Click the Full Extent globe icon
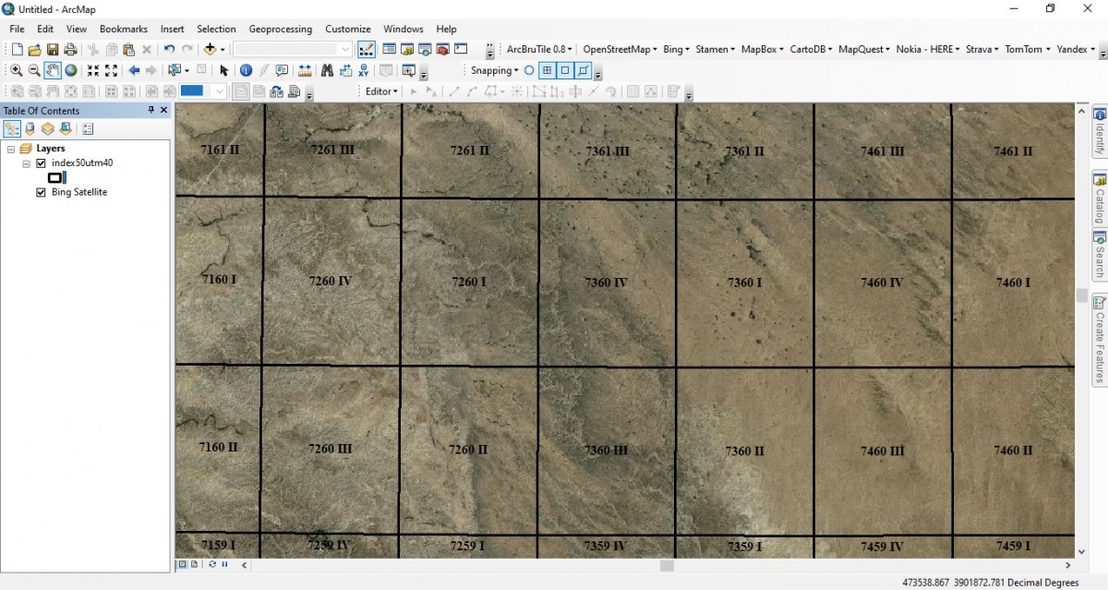This screenshot has width=1108, height=590. [70, 70]
